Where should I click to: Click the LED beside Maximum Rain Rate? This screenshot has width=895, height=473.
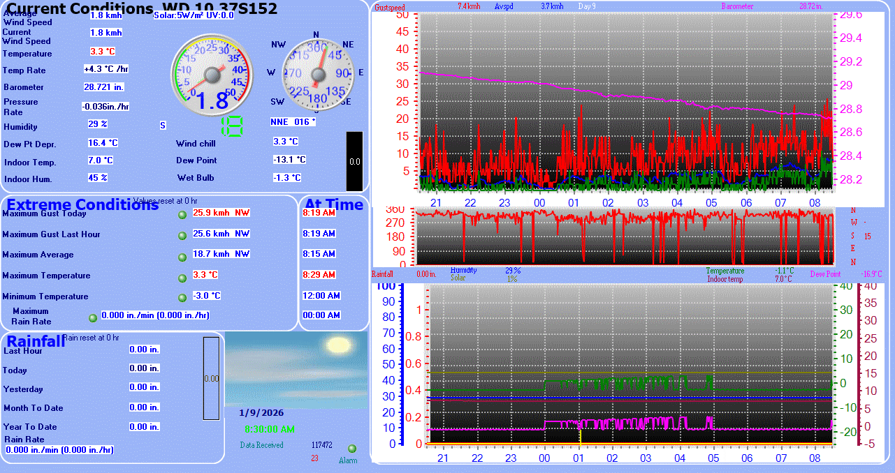(x=93, y=318)
